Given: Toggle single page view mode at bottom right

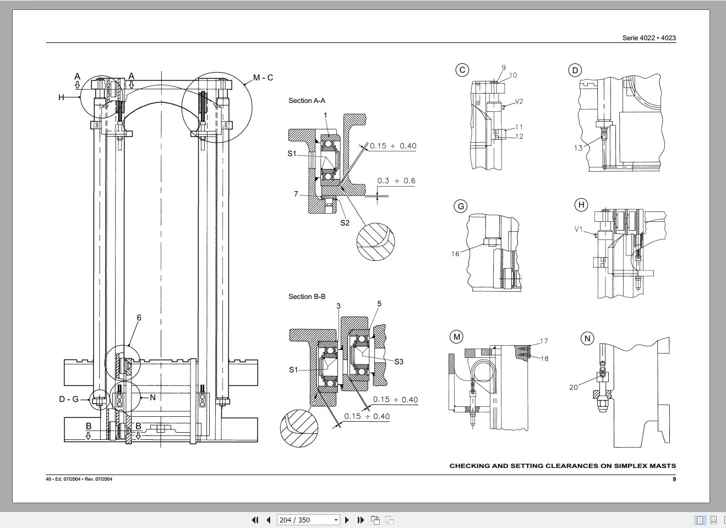Looking at the screenshot, I should click(701, 519).
